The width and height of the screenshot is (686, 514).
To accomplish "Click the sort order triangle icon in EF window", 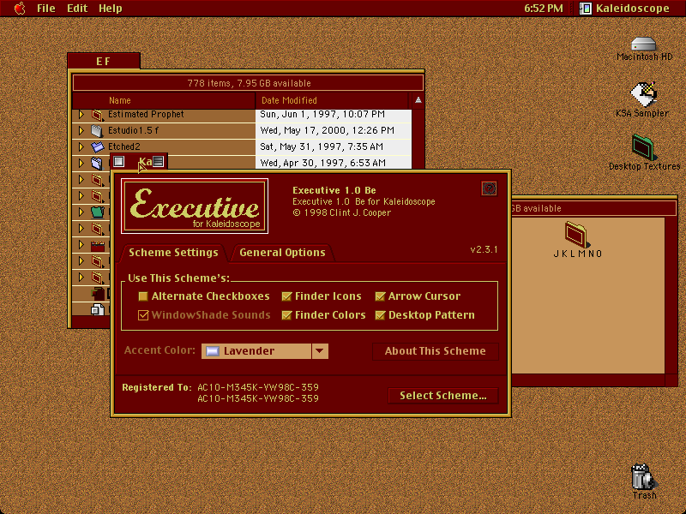I will pyautogui.click(x=418, y=100).
